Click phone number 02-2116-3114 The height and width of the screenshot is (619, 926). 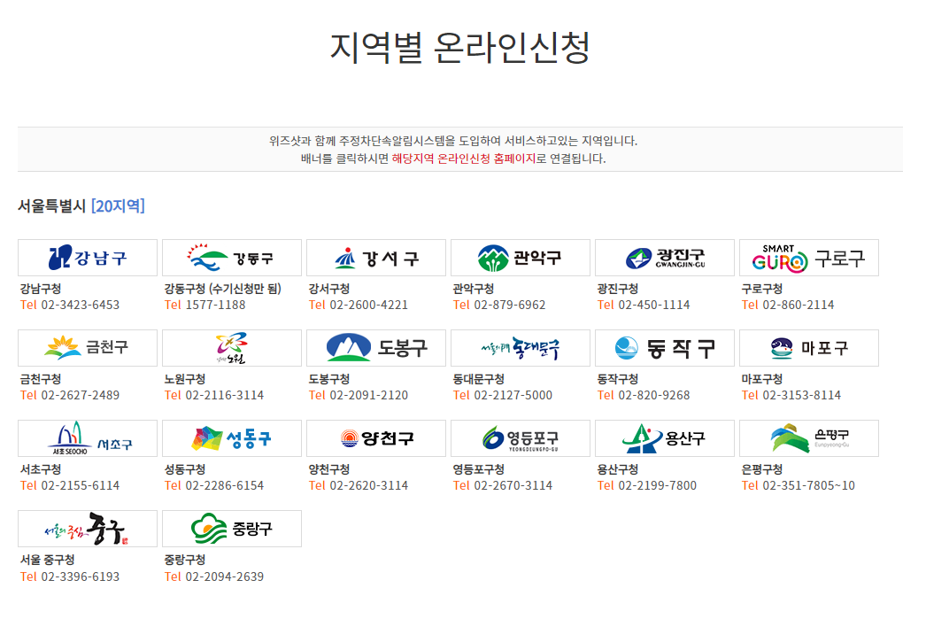pos(224,396)
